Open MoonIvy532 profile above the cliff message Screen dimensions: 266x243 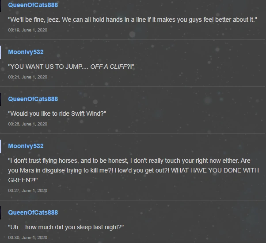(x=26, y=52)
